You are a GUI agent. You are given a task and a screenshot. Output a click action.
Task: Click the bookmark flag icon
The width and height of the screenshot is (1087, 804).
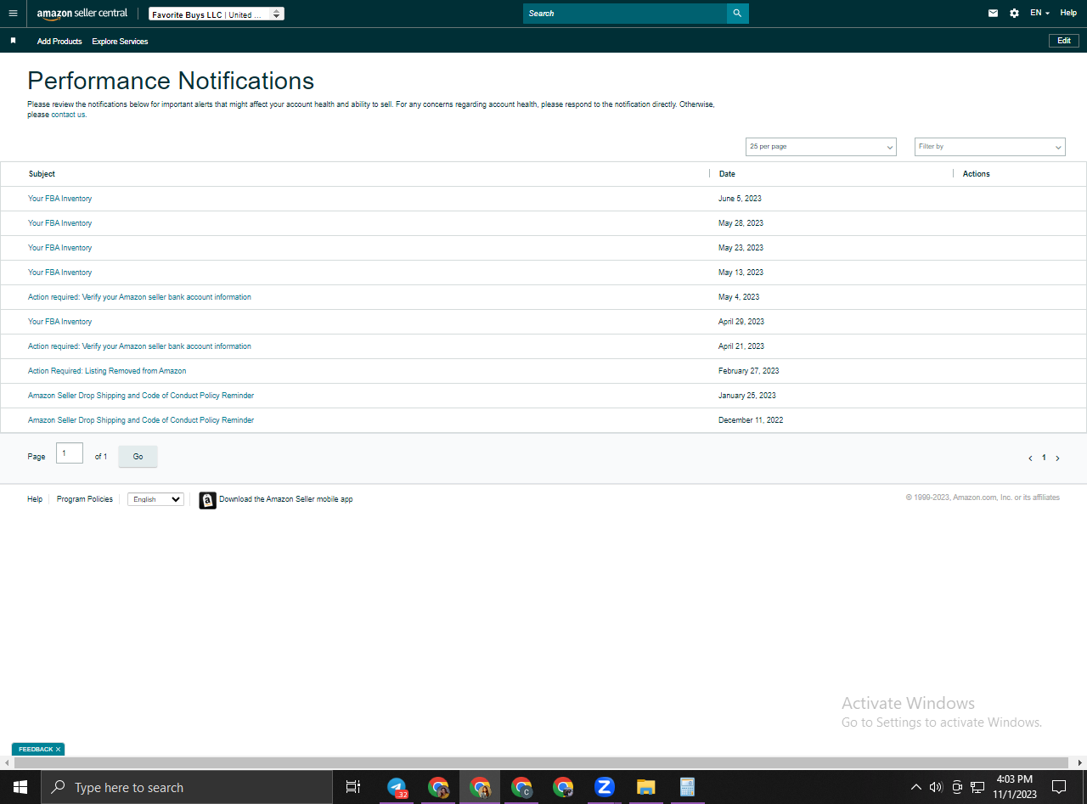point(13,41)
